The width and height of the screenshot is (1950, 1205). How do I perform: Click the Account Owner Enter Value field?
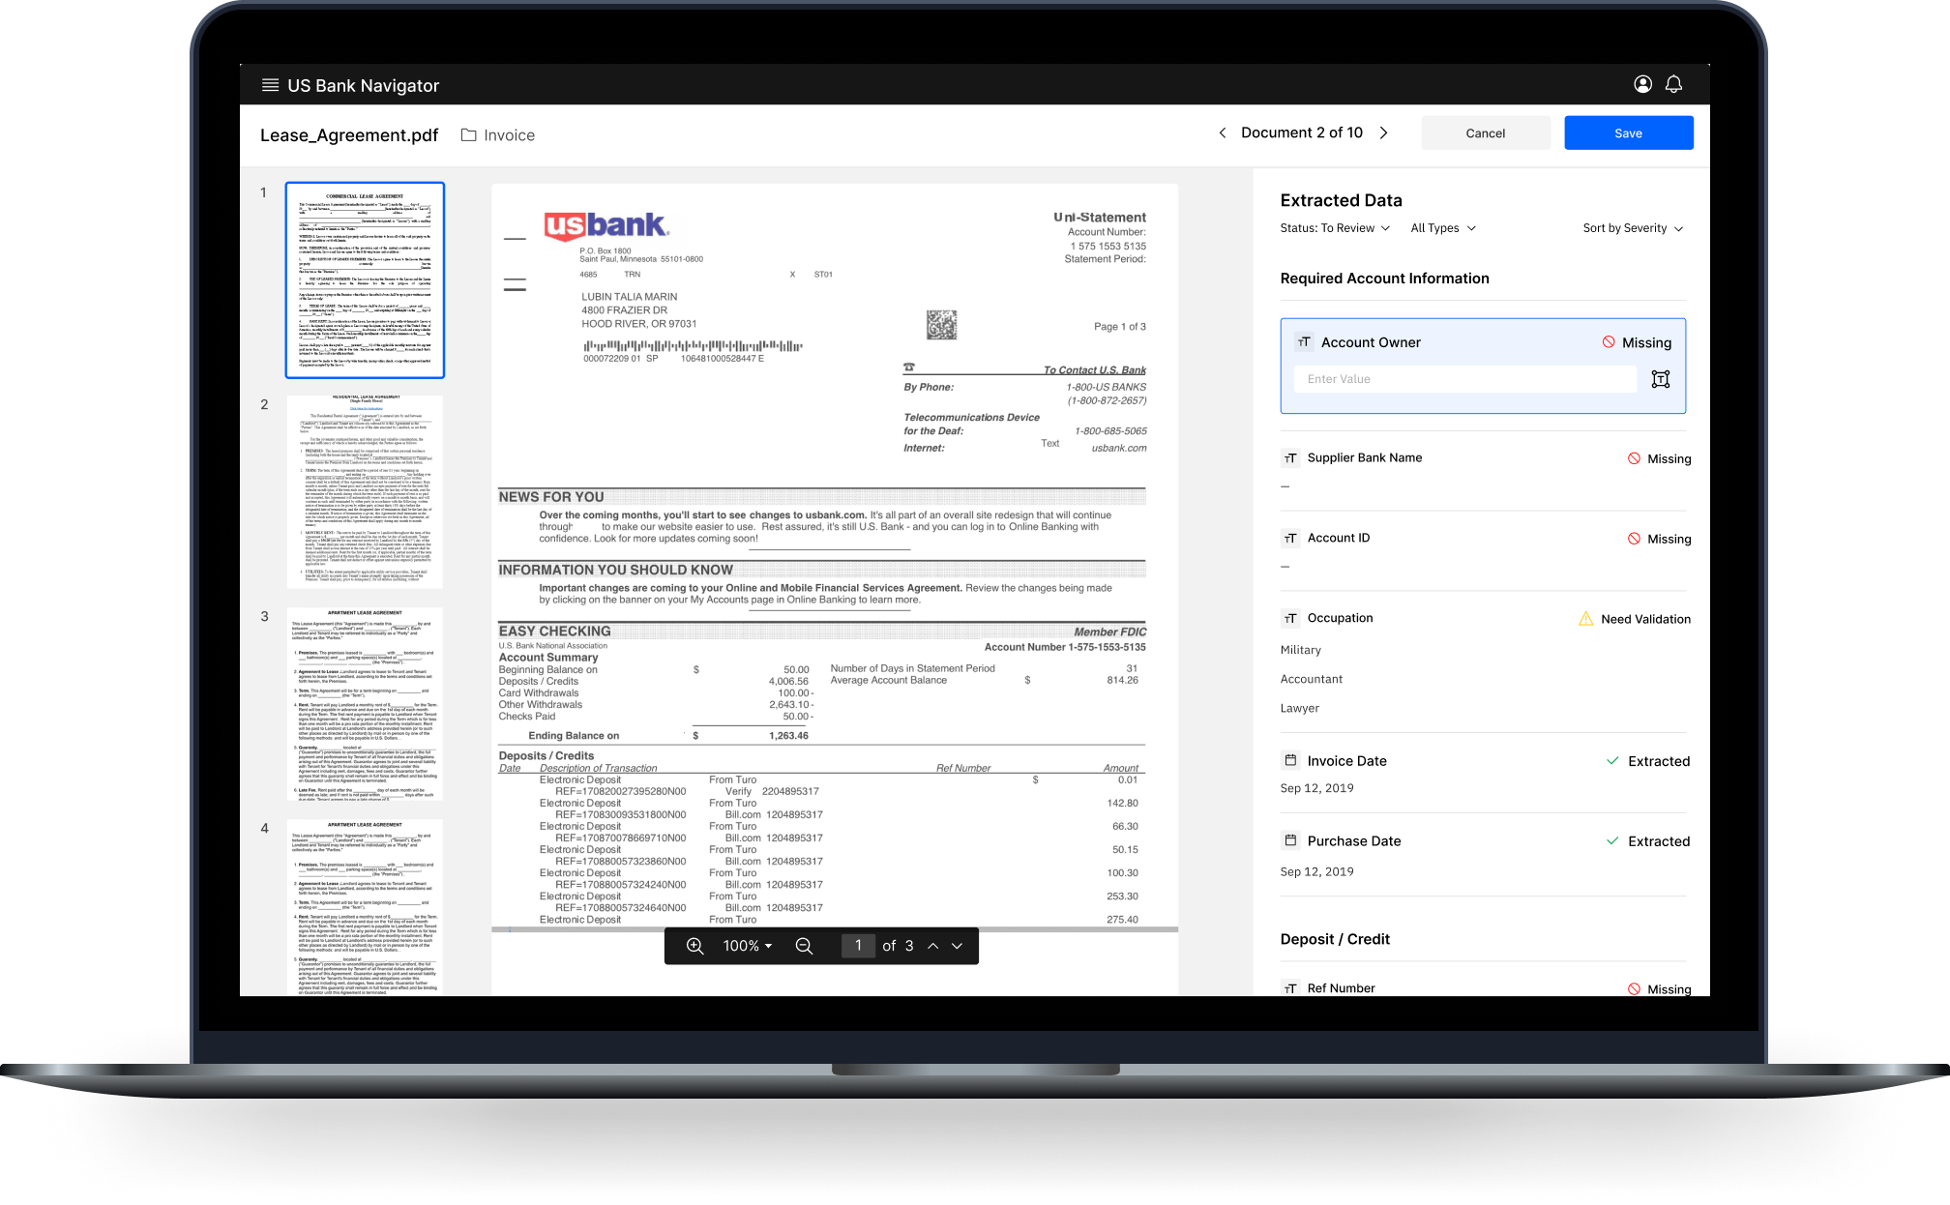pyautogui.click(x=1465, y=379)
